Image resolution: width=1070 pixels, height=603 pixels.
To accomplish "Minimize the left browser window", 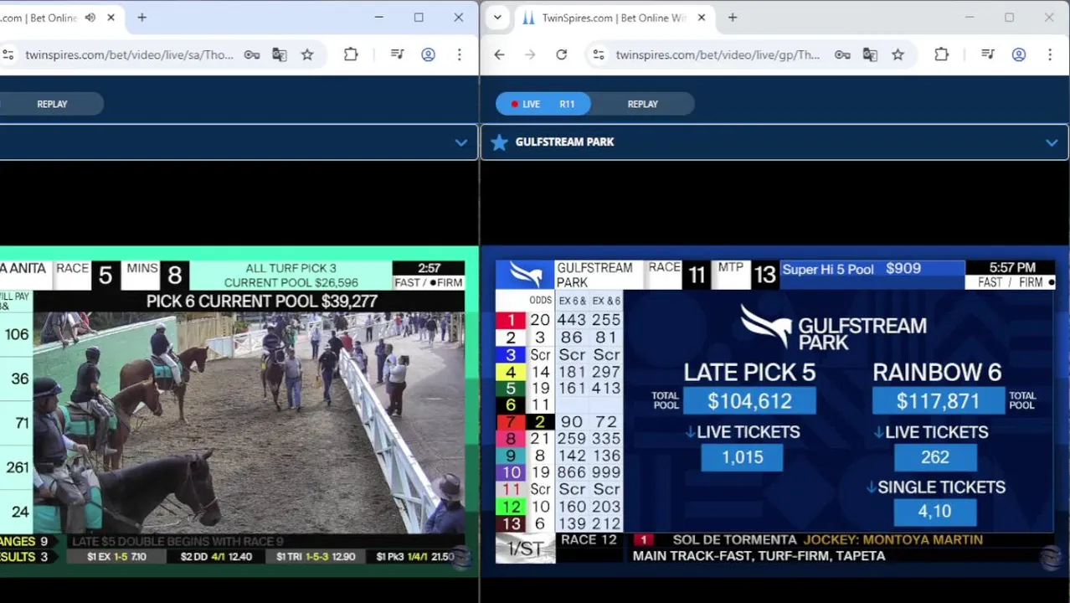I will pyautogui.click(x=378, y=18).
